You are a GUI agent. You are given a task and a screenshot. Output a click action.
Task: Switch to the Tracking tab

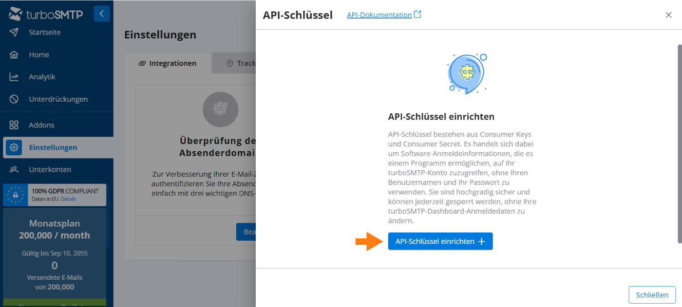(x=241, y=63)
